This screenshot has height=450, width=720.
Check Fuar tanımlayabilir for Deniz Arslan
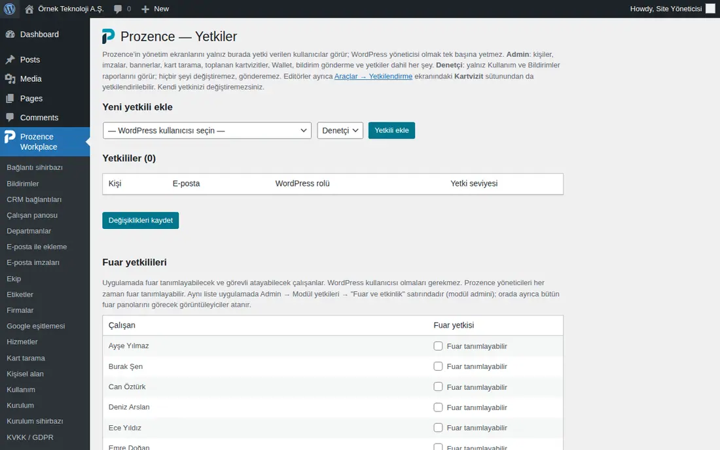click(x=438, y=407)
